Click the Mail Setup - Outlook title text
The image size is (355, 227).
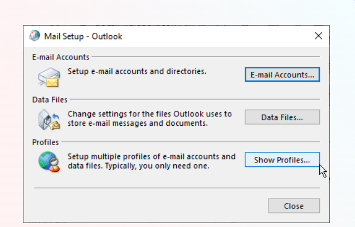[x=83, y=36]
